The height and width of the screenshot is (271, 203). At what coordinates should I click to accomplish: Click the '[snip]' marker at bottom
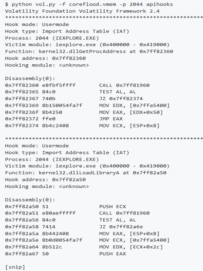(x=15, y=267)
